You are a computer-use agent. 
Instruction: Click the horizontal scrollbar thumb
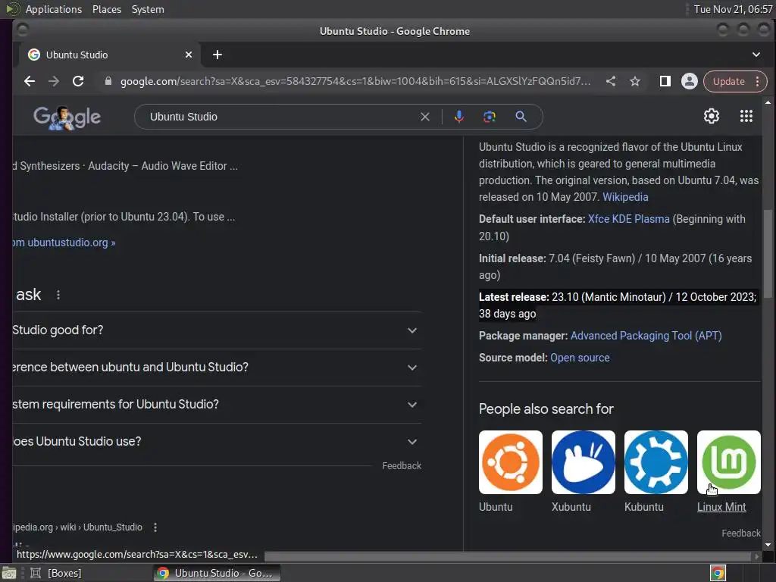click(x=507, y=556)
